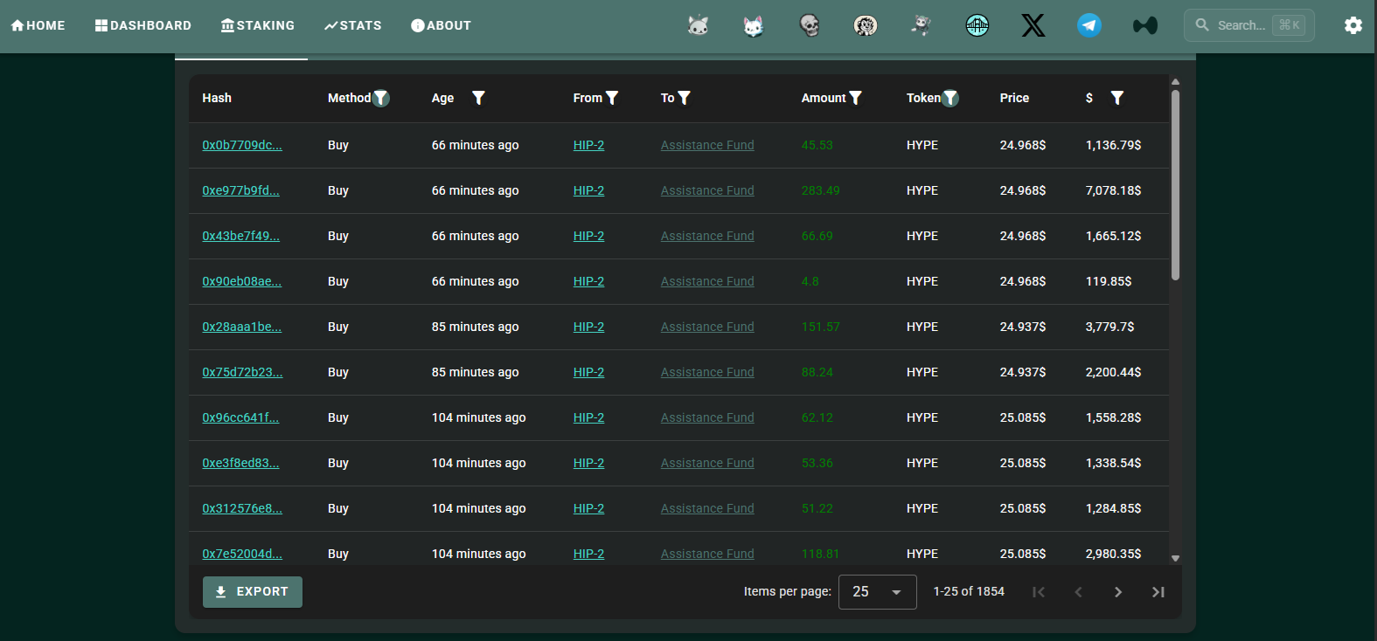Focus the Search input field
The height and width of the screenshot is (641, 1377).
point(1248,25)
